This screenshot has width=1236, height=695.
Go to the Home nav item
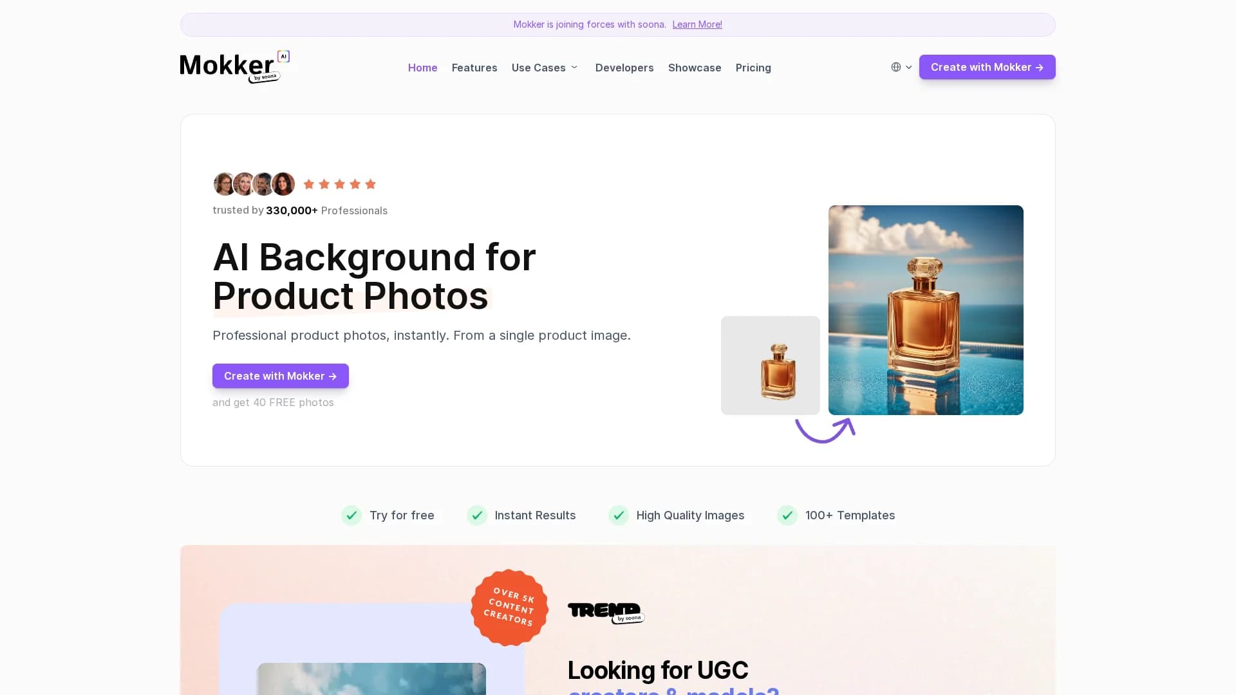422,68
